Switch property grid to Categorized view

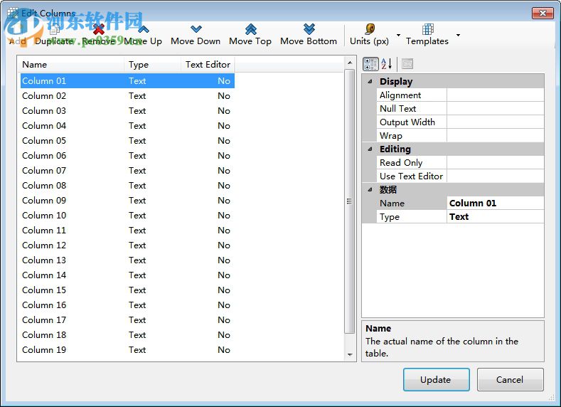pos(370,64)
